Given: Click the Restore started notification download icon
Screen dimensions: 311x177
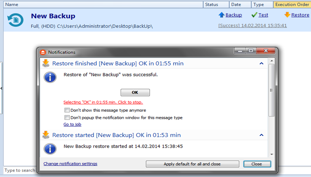Looking at the screenshot, I should click(x=46, y=135).
